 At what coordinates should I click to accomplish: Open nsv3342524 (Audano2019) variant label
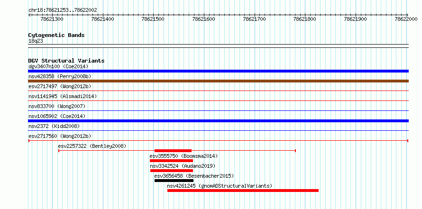[183, 166]
